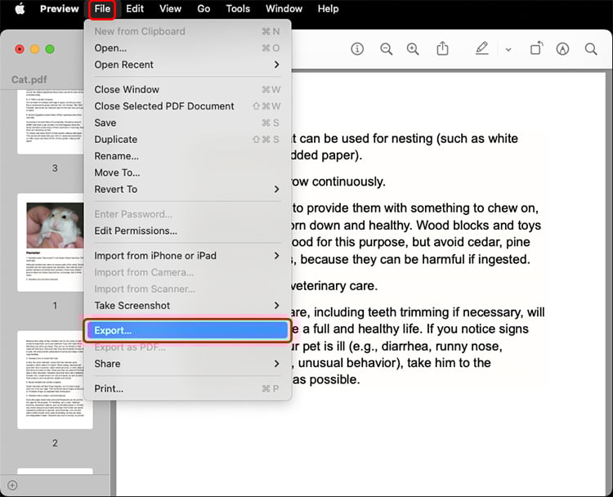Zoom out with the magnifier minus icon
This screenshot has height=497, width=613.
click(387, 49)
